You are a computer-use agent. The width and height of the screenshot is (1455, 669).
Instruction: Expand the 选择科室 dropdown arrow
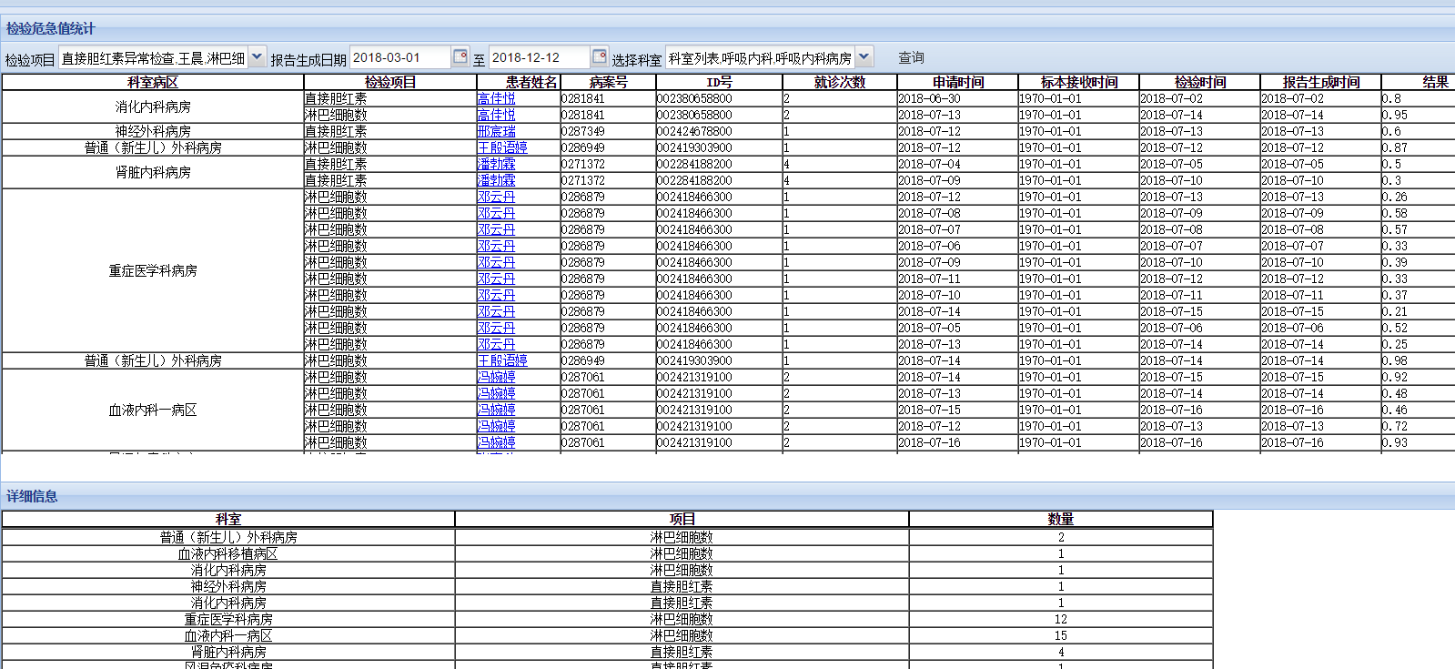864,57
